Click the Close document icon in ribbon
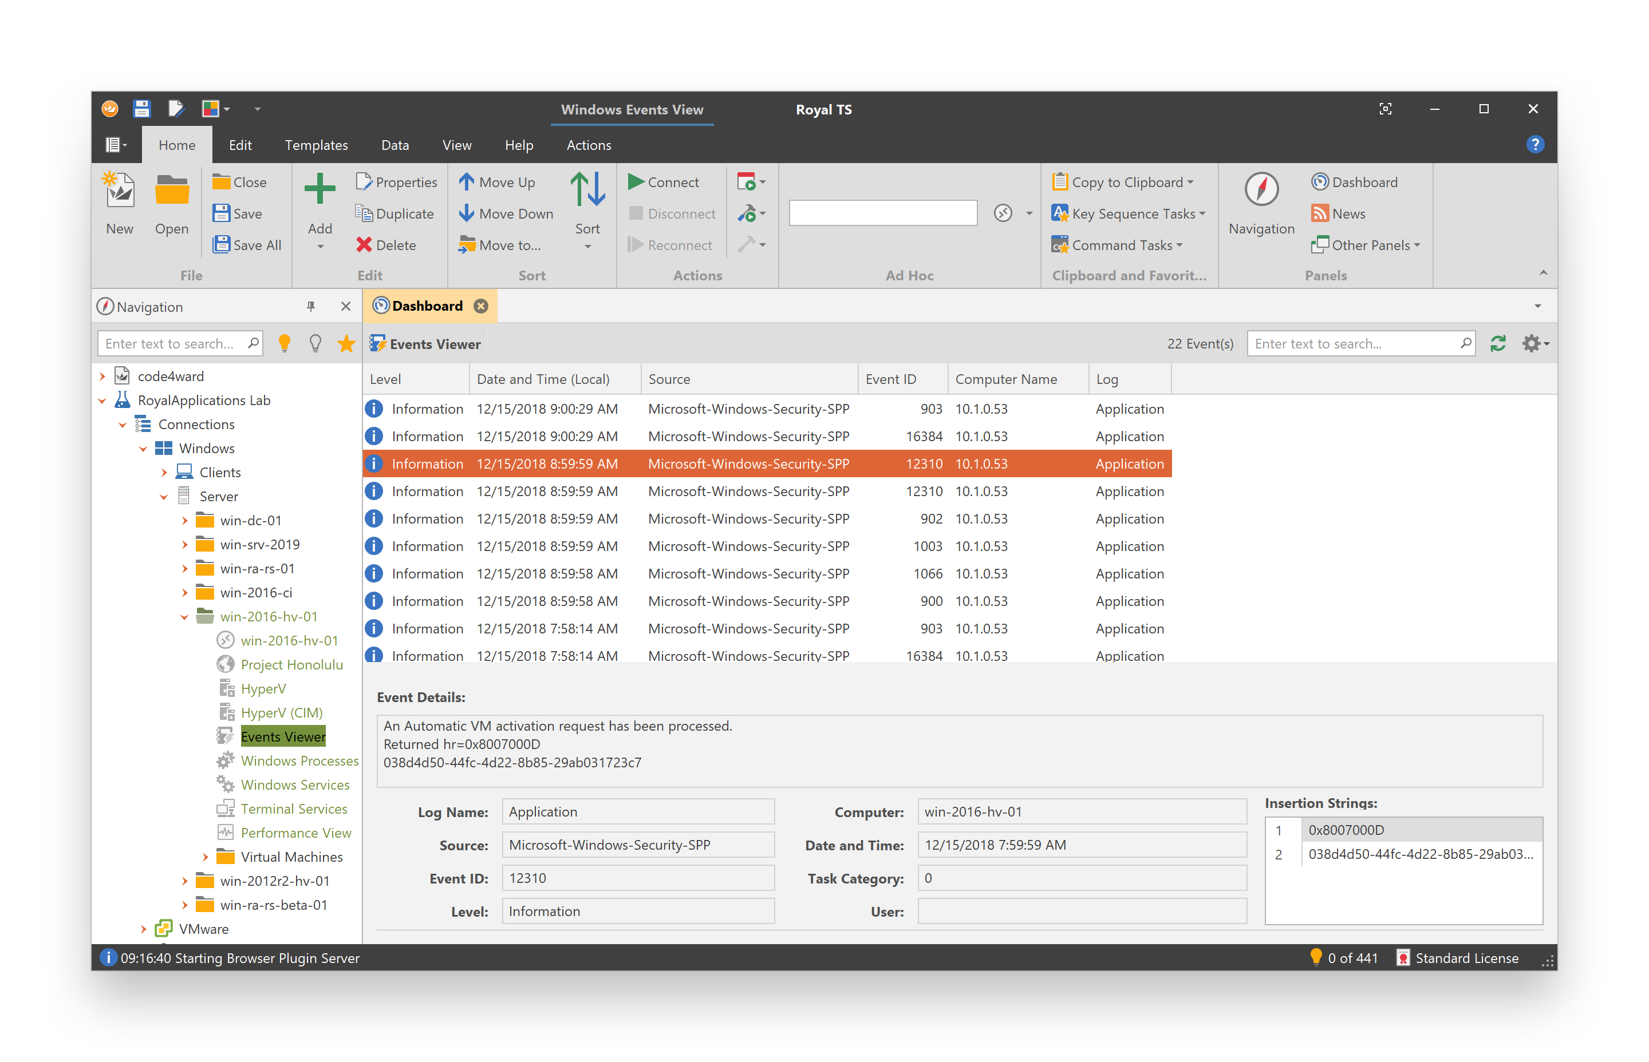This screenshot has height=1062, width=1649. click(x=221, y=182)
